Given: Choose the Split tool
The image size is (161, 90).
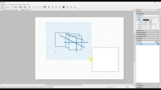Looking at the screenshot, I should click(x=56, y=7).
